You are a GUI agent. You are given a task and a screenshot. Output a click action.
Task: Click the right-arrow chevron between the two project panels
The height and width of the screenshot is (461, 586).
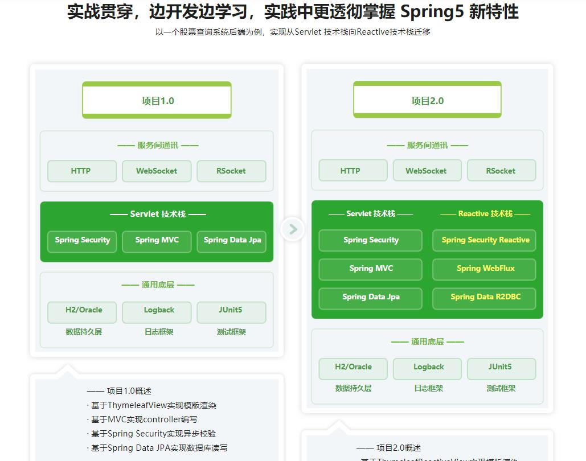click(x=293, y=229)
